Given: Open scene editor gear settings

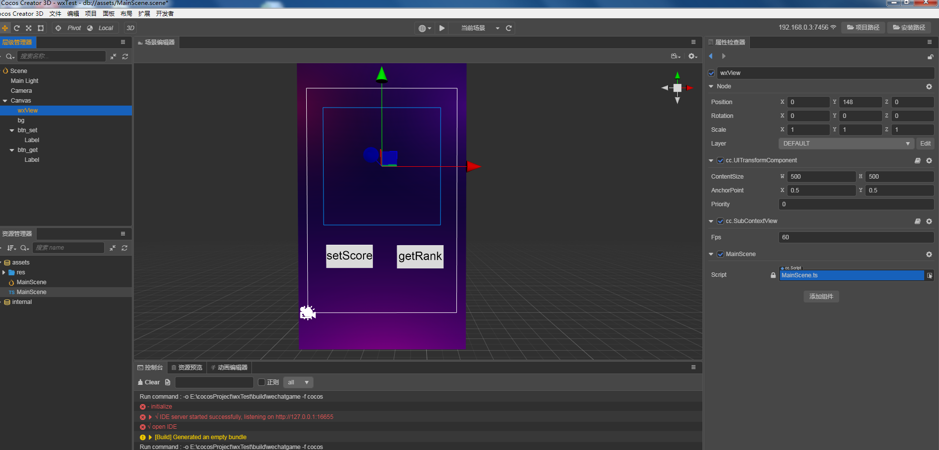Looking at the screenshot, I should [x=693, y=56].
